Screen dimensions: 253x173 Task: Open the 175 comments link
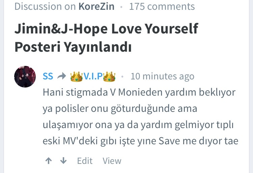162,6
